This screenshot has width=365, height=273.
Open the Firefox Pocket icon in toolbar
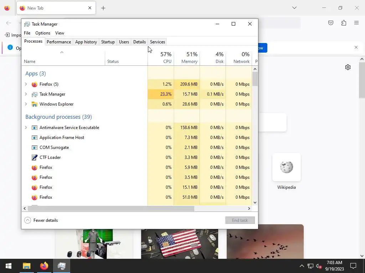[x=331, y=23]
